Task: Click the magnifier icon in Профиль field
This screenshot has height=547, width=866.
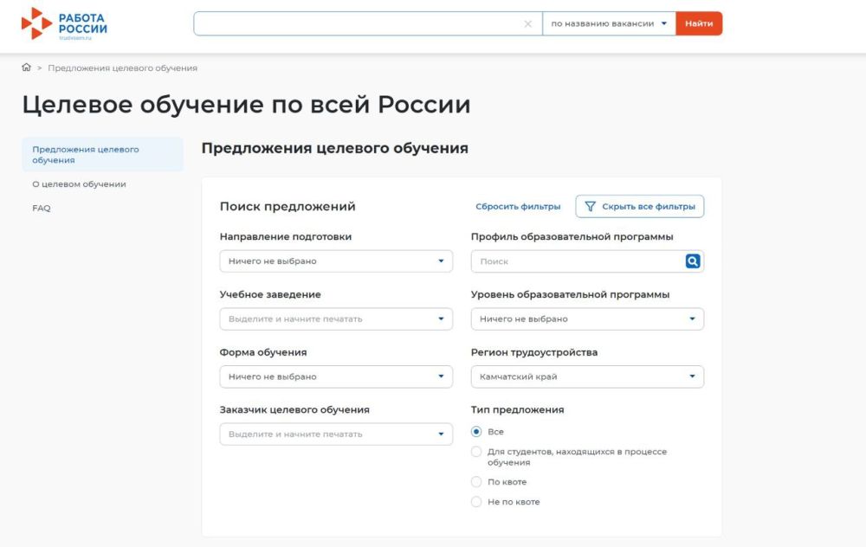Action: coord(692,261)
